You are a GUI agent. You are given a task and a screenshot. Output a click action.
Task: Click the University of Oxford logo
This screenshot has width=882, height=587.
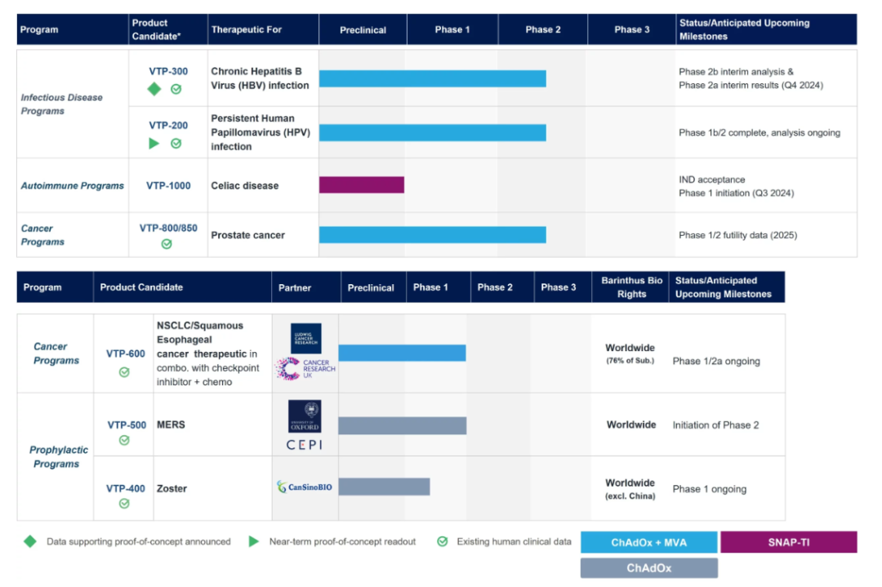[x=305, y=416]
